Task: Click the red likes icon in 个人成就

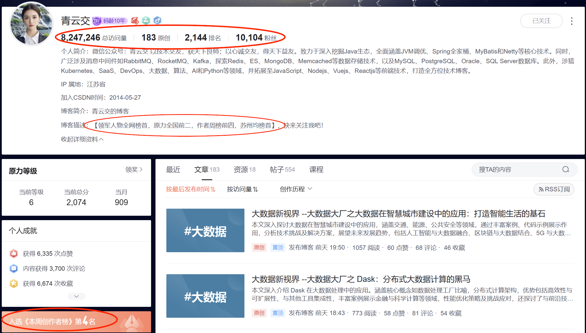Action: click(x=14, y=253)
